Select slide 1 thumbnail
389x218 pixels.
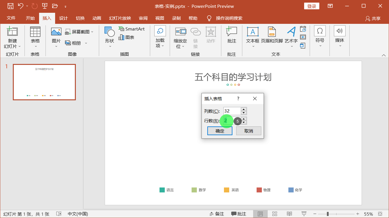tap(44, 82)
